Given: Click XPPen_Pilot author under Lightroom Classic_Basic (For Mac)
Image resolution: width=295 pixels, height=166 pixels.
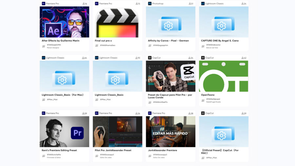Looking at the screenshot, I should tap(52, 99).
